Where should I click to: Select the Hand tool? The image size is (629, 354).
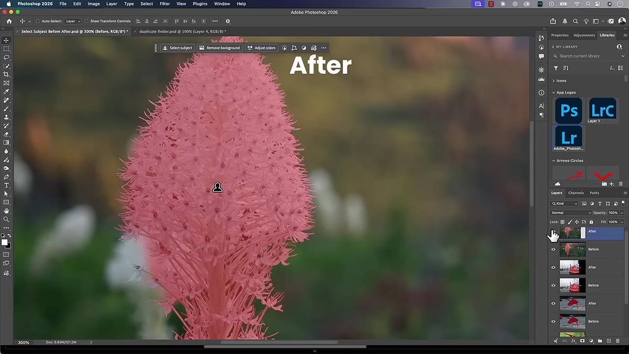[6, 211]
